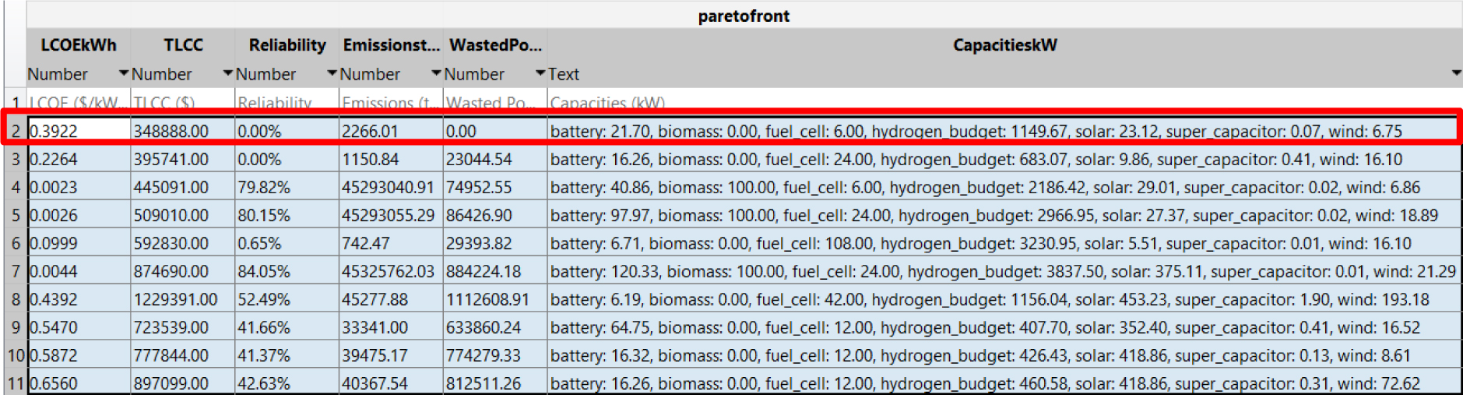
Task: Select the TLCC column header
Action: (183, 45)
